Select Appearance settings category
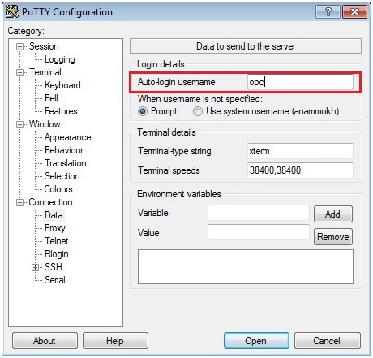This screenshot has width=373, height=358. point(67,137)
